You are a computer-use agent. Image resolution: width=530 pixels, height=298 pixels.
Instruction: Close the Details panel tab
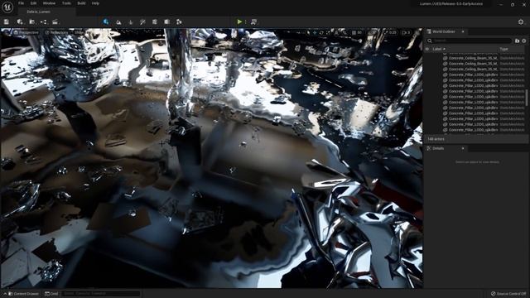point(463,149)
